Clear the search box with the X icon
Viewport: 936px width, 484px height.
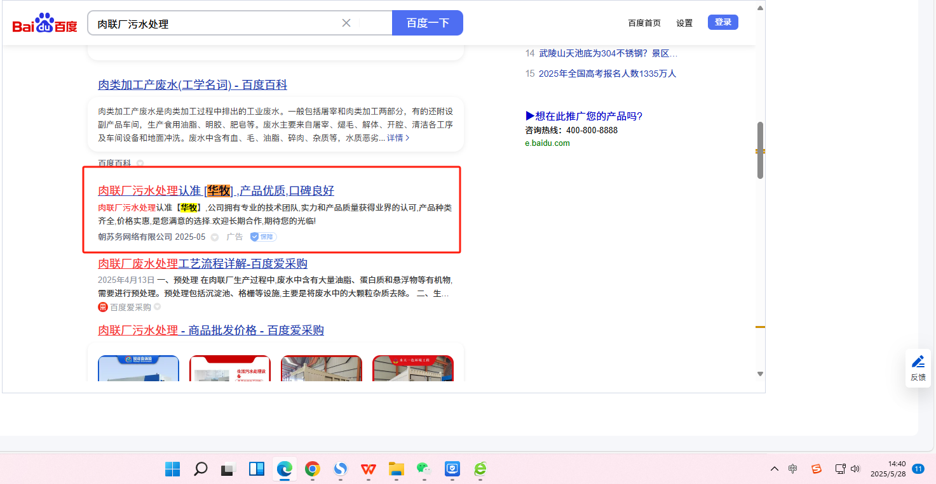pos(346,23)
